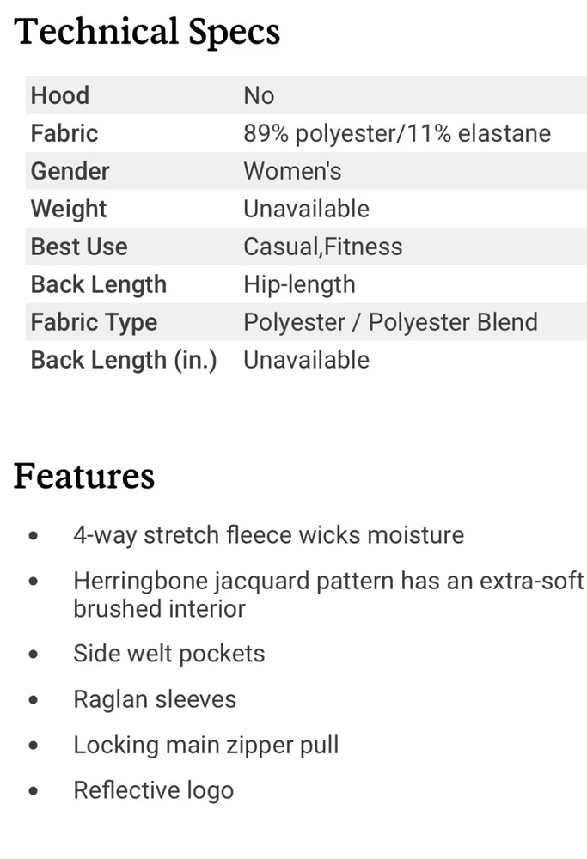Screen dimensions: 587x859
Task: Click the Features section heading
Action: (84, 475)
